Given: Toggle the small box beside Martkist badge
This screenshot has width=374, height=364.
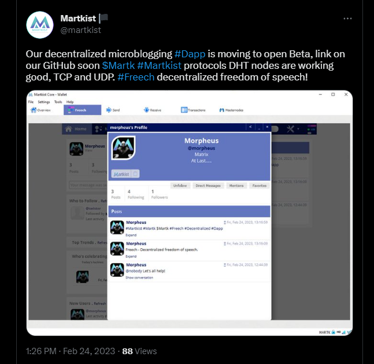Looking at the screenshot, I should pos(135,174).
